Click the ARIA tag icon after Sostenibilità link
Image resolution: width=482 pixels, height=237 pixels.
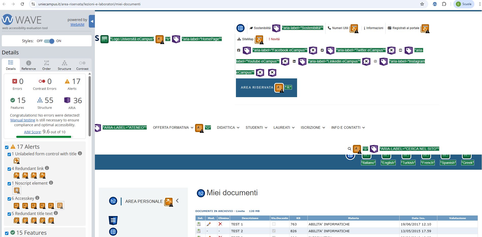276,28
